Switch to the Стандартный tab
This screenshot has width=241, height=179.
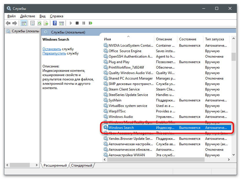[x=81, y=165]
